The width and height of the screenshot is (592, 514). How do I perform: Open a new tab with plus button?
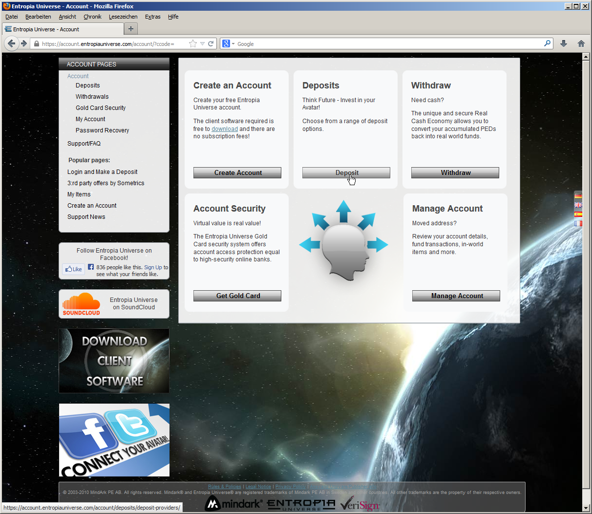[x=130, y=29]
